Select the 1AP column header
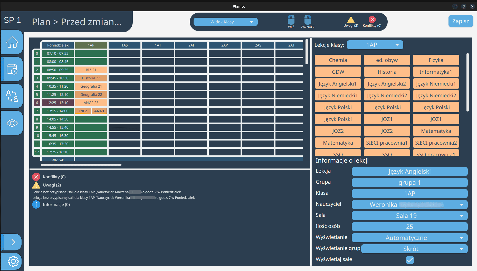Image resolution: width=477 pixels, height=271 pixels. (x=91, y=45)
